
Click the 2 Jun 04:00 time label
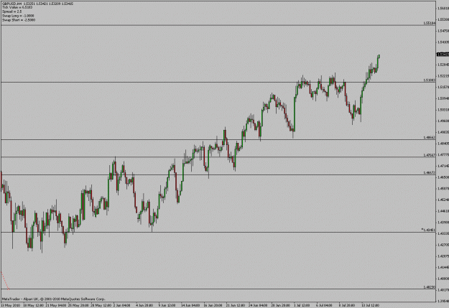click(x=122, y=305)
